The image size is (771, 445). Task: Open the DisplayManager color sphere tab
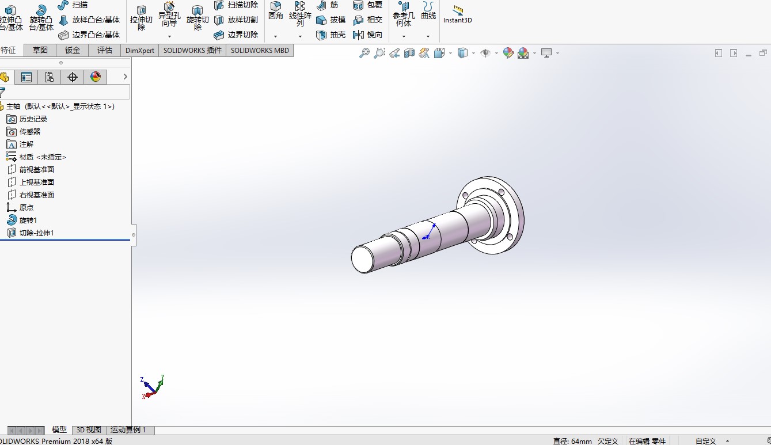pos(96,77)
